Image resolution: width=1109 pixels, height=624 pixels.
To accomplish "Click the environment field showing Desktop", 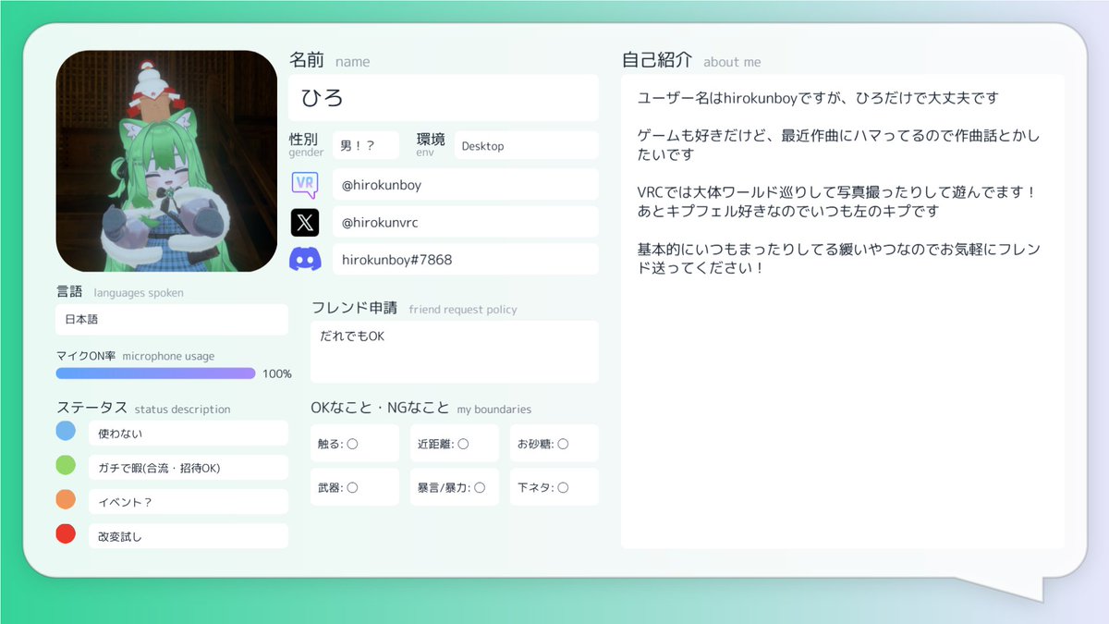I will click(526, 145).
